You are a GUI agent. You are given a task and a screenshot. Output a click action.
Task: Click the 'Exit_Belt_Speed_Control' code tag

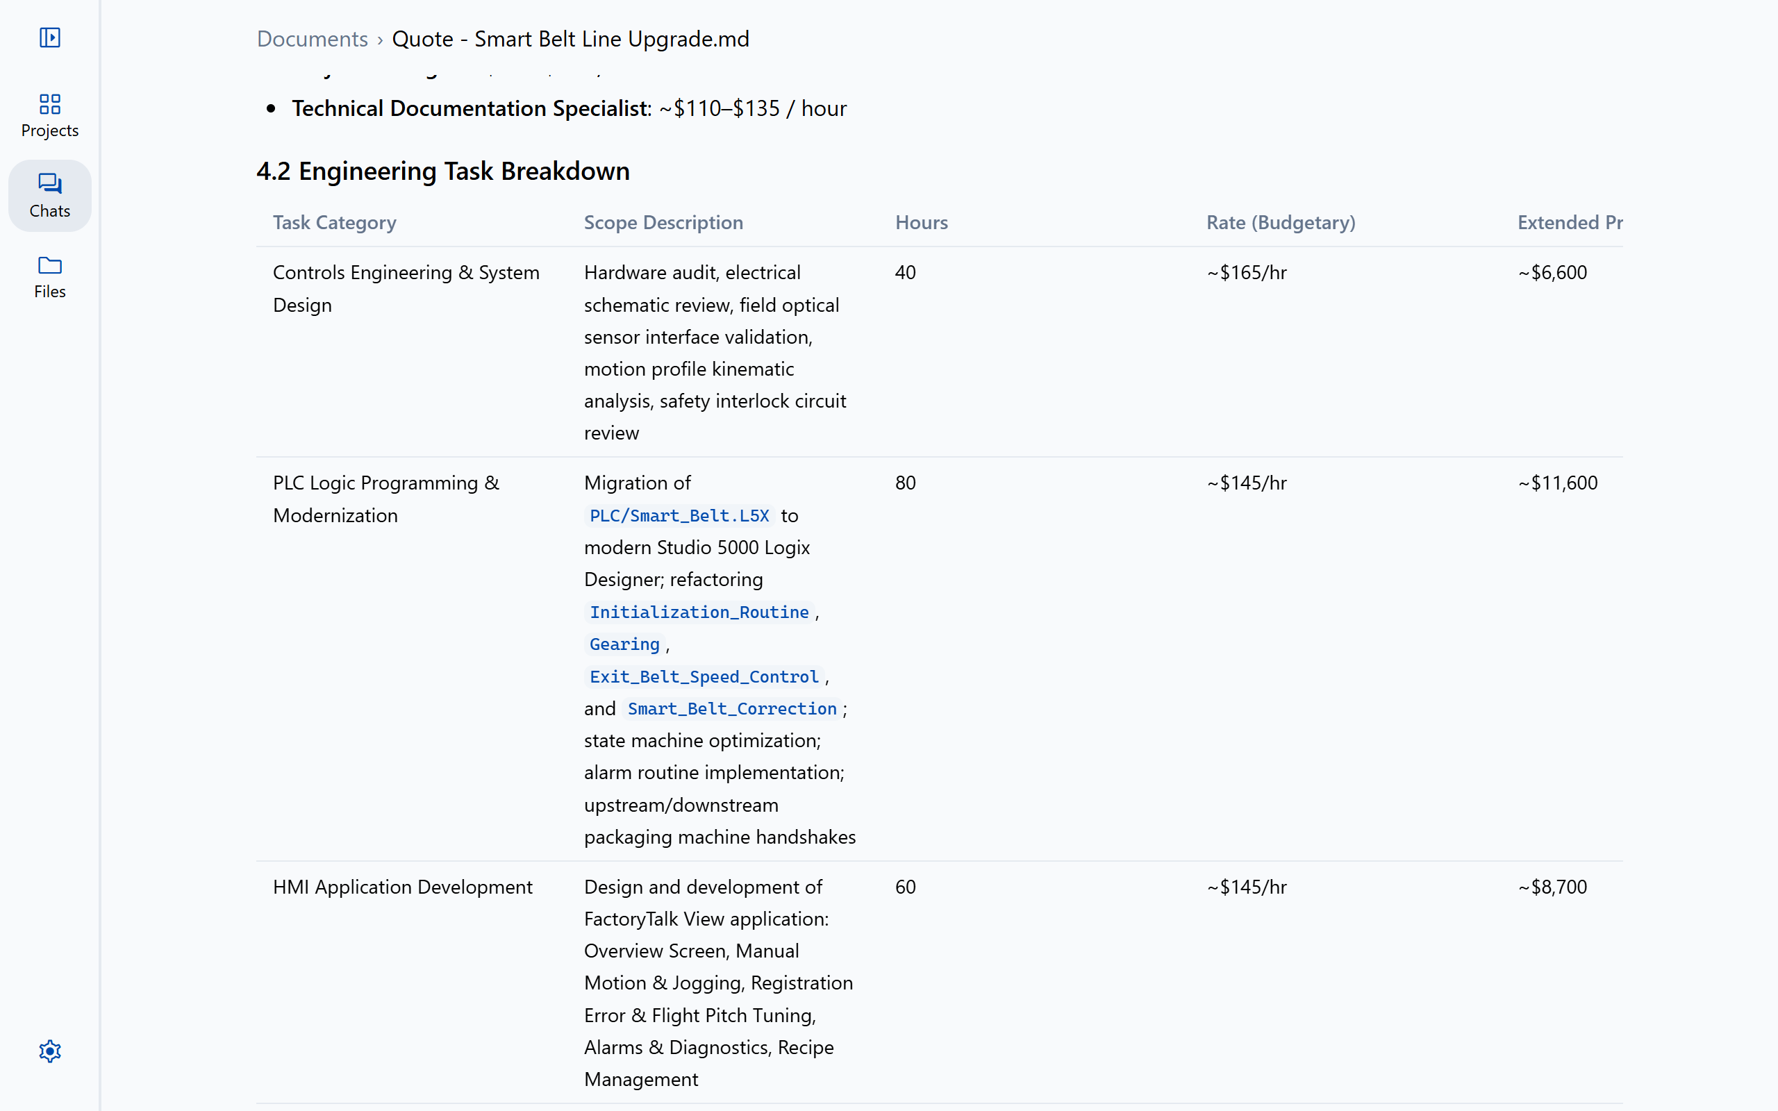pos(704,677)
